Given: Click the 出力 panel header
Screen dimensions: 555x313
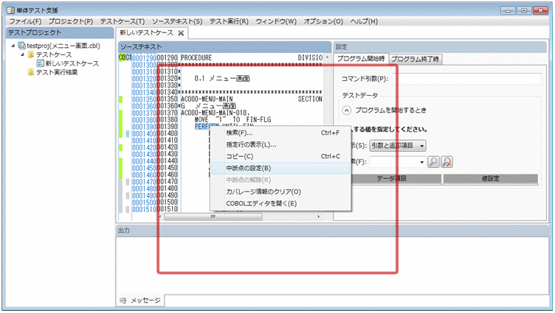Looking at the screenshot, I should click(x=332, y=231).
